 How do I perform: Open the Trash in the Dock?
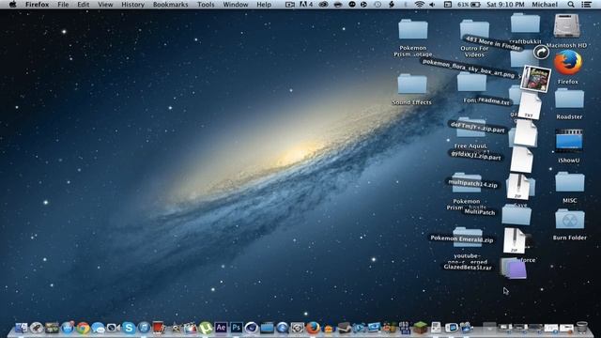click(582, 328)
